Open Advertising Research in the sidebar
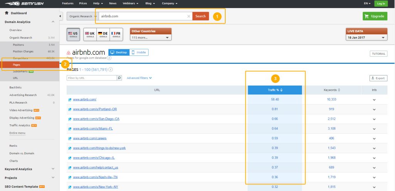 pyautogui.click(x=23, y=95)
